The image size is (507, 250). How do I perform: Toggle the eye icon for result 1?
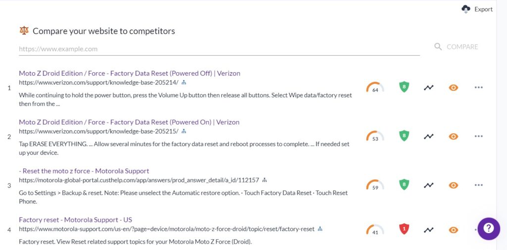pos(454,87)
